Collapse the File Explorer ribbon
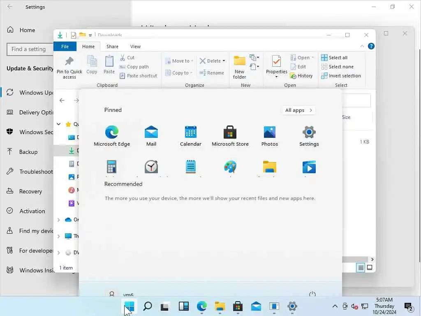 point(362,46)
